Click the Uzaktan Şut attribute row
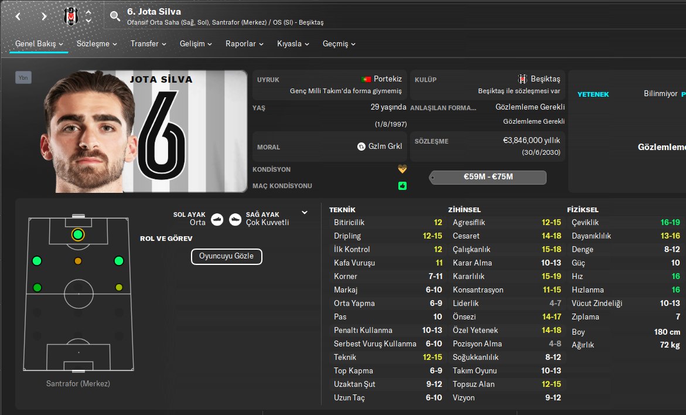The image size is (686, 415). 388,385
